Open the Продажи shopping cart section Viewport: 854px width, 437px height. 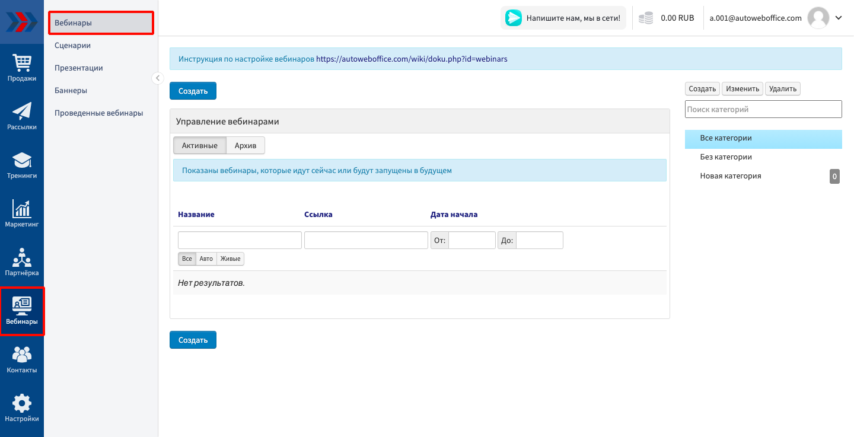(22, 68)
